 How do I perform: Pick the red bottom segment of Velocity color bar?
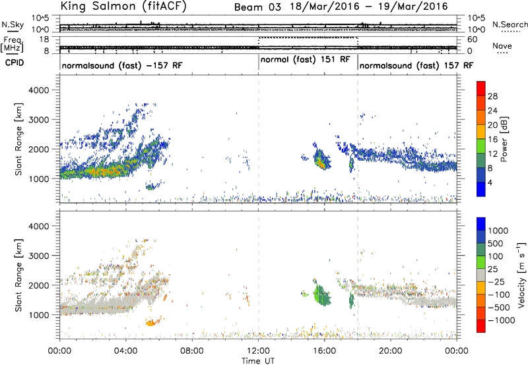coord(481,326)
